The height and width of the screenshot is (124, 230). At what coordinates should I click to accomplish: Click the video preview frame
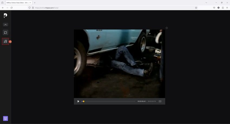[x=119, y=64]
